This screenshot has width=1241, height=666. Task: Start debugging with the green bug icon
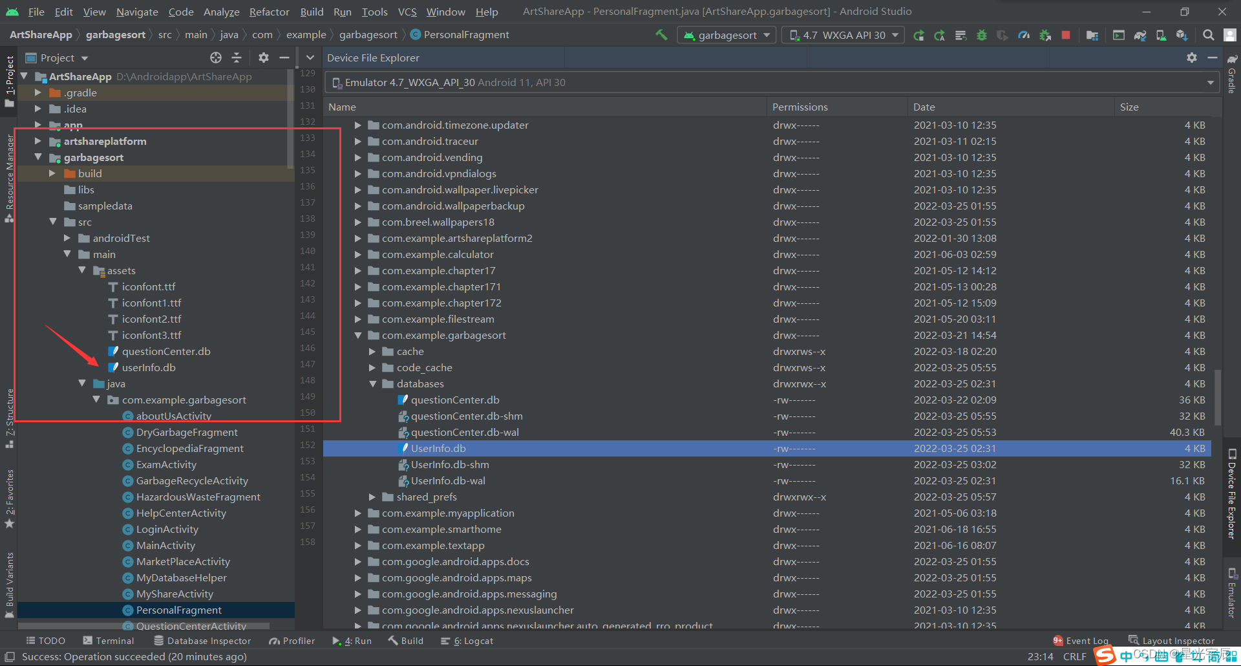point(982,35)
